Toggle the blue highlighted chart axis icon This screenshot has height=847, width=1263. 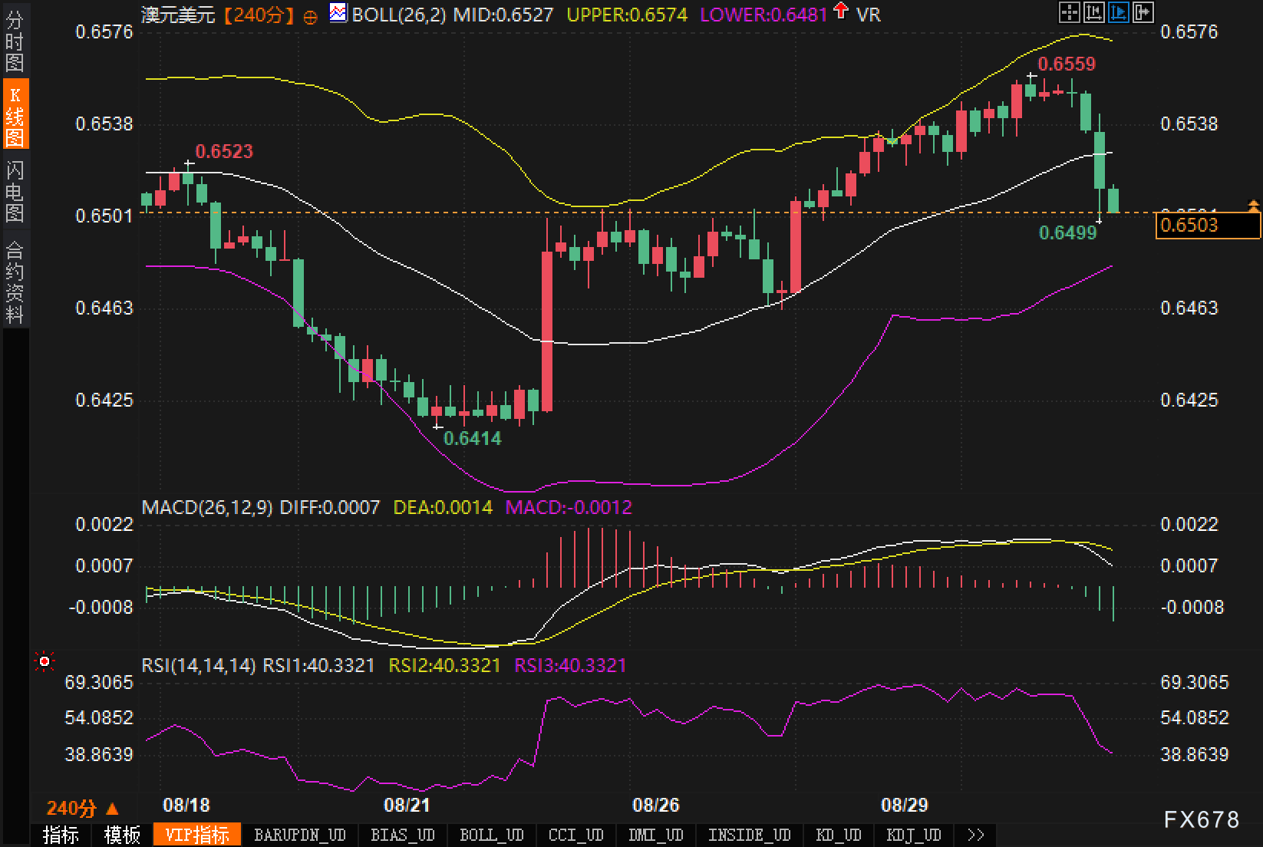pyautogui.click(x=1118, y=12)
